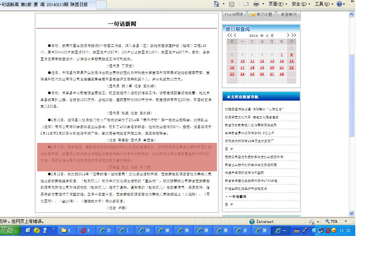Jump to next year with double arrow

(x=294, y=35)
